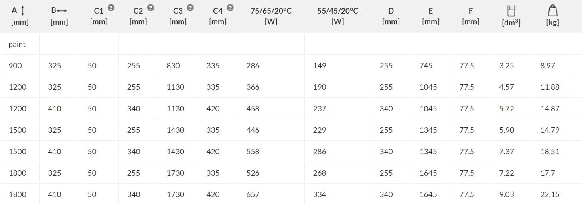Screen dimensions: 582x204
Task: Click the C3 help question mark
Action: click(x=190, y=8)
